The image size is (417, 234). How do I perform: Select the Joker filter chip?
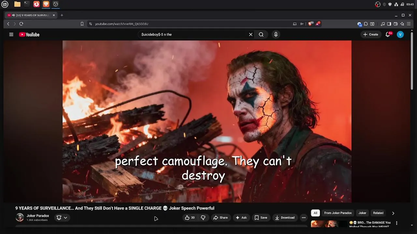pos(362,213)
